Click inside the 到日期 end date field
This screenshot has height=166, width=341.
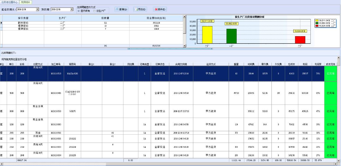tap(60, 9)
